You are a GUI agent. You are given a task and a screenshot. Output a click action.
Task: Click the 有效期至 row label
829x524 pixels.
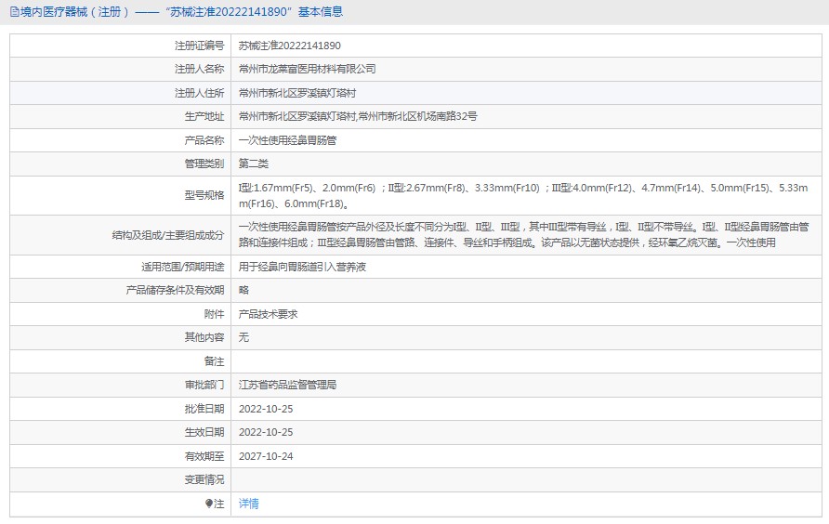204,456
